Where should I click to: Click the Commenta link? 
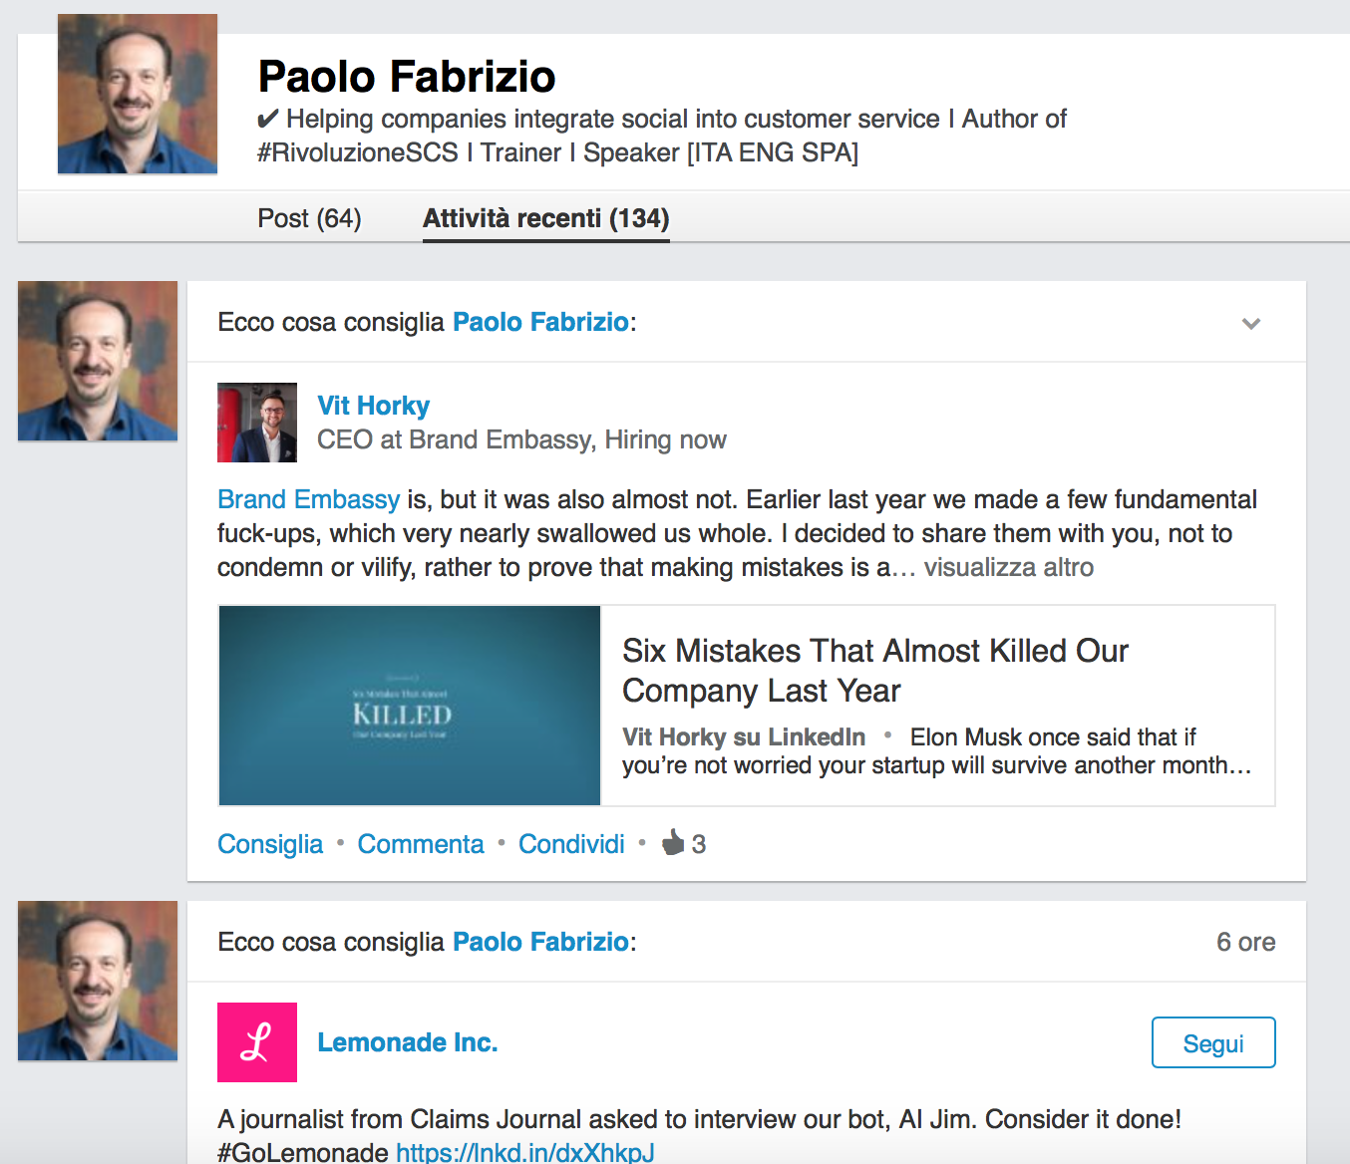(x=421, y=844)
